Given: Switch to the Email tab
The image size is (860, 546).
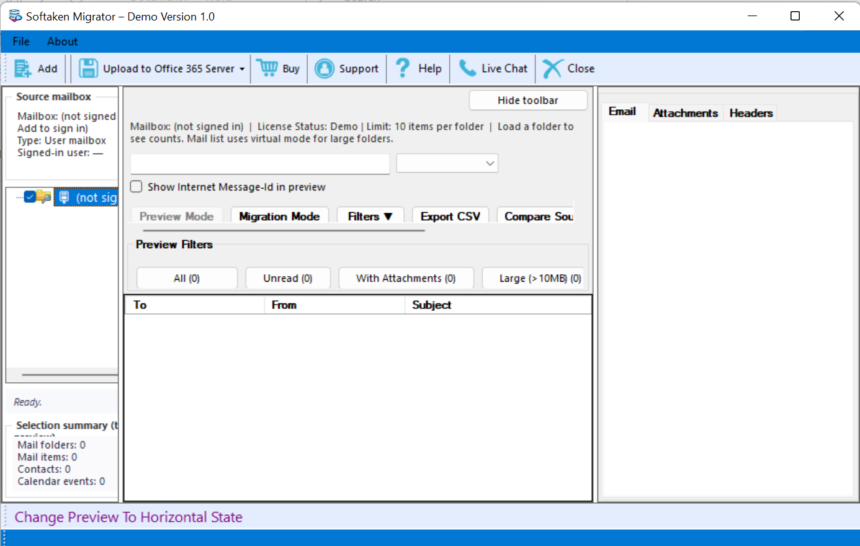Looking at the screenshot, I should 622,112.
